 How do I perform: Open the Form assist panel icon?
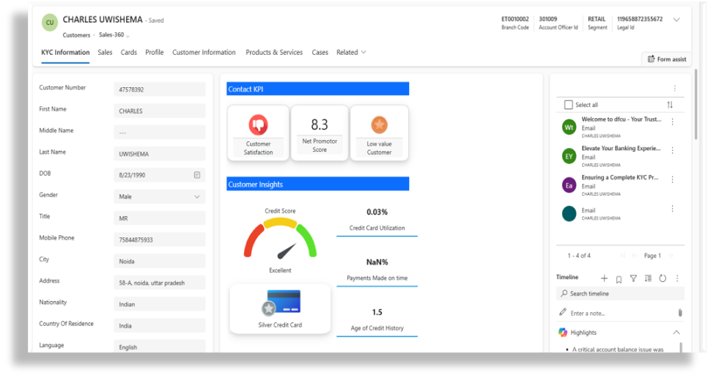[x=651, y=59]
